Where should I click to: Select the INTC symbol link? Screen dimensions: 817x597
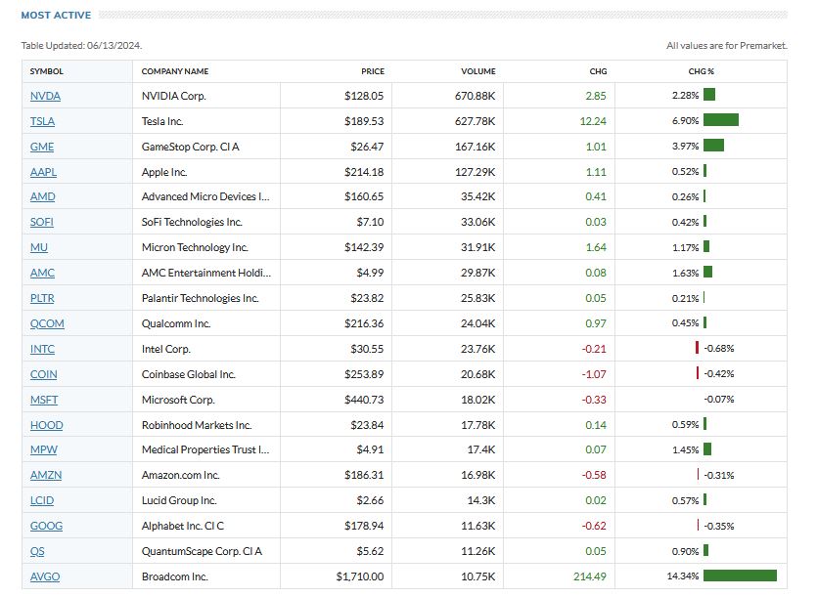[42, 349]
